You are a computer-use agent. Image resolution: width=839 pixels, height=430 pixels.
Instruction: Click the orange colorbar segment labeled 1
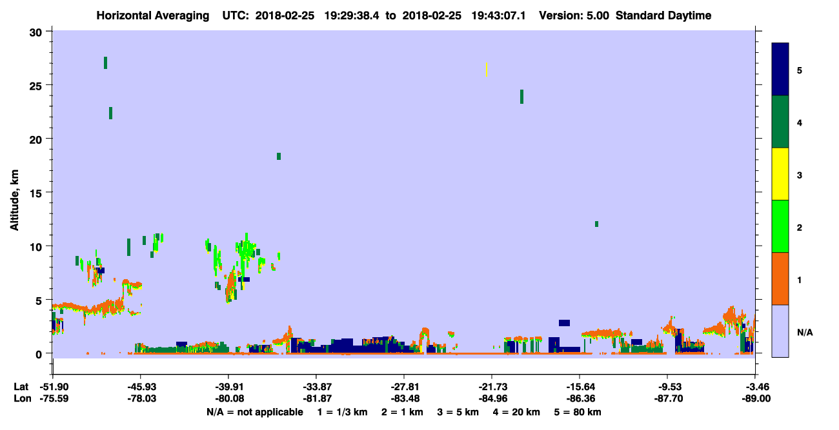780,279
